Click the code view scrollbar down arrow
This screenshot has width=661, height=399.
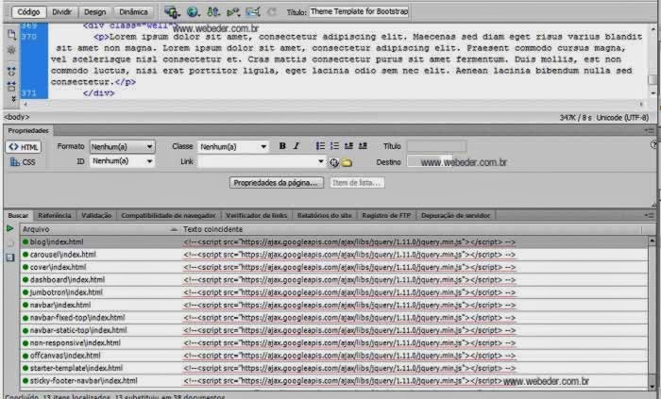point(653,93)
